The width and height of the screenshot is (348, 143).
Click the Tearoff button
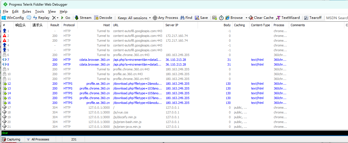coord(313,17)
